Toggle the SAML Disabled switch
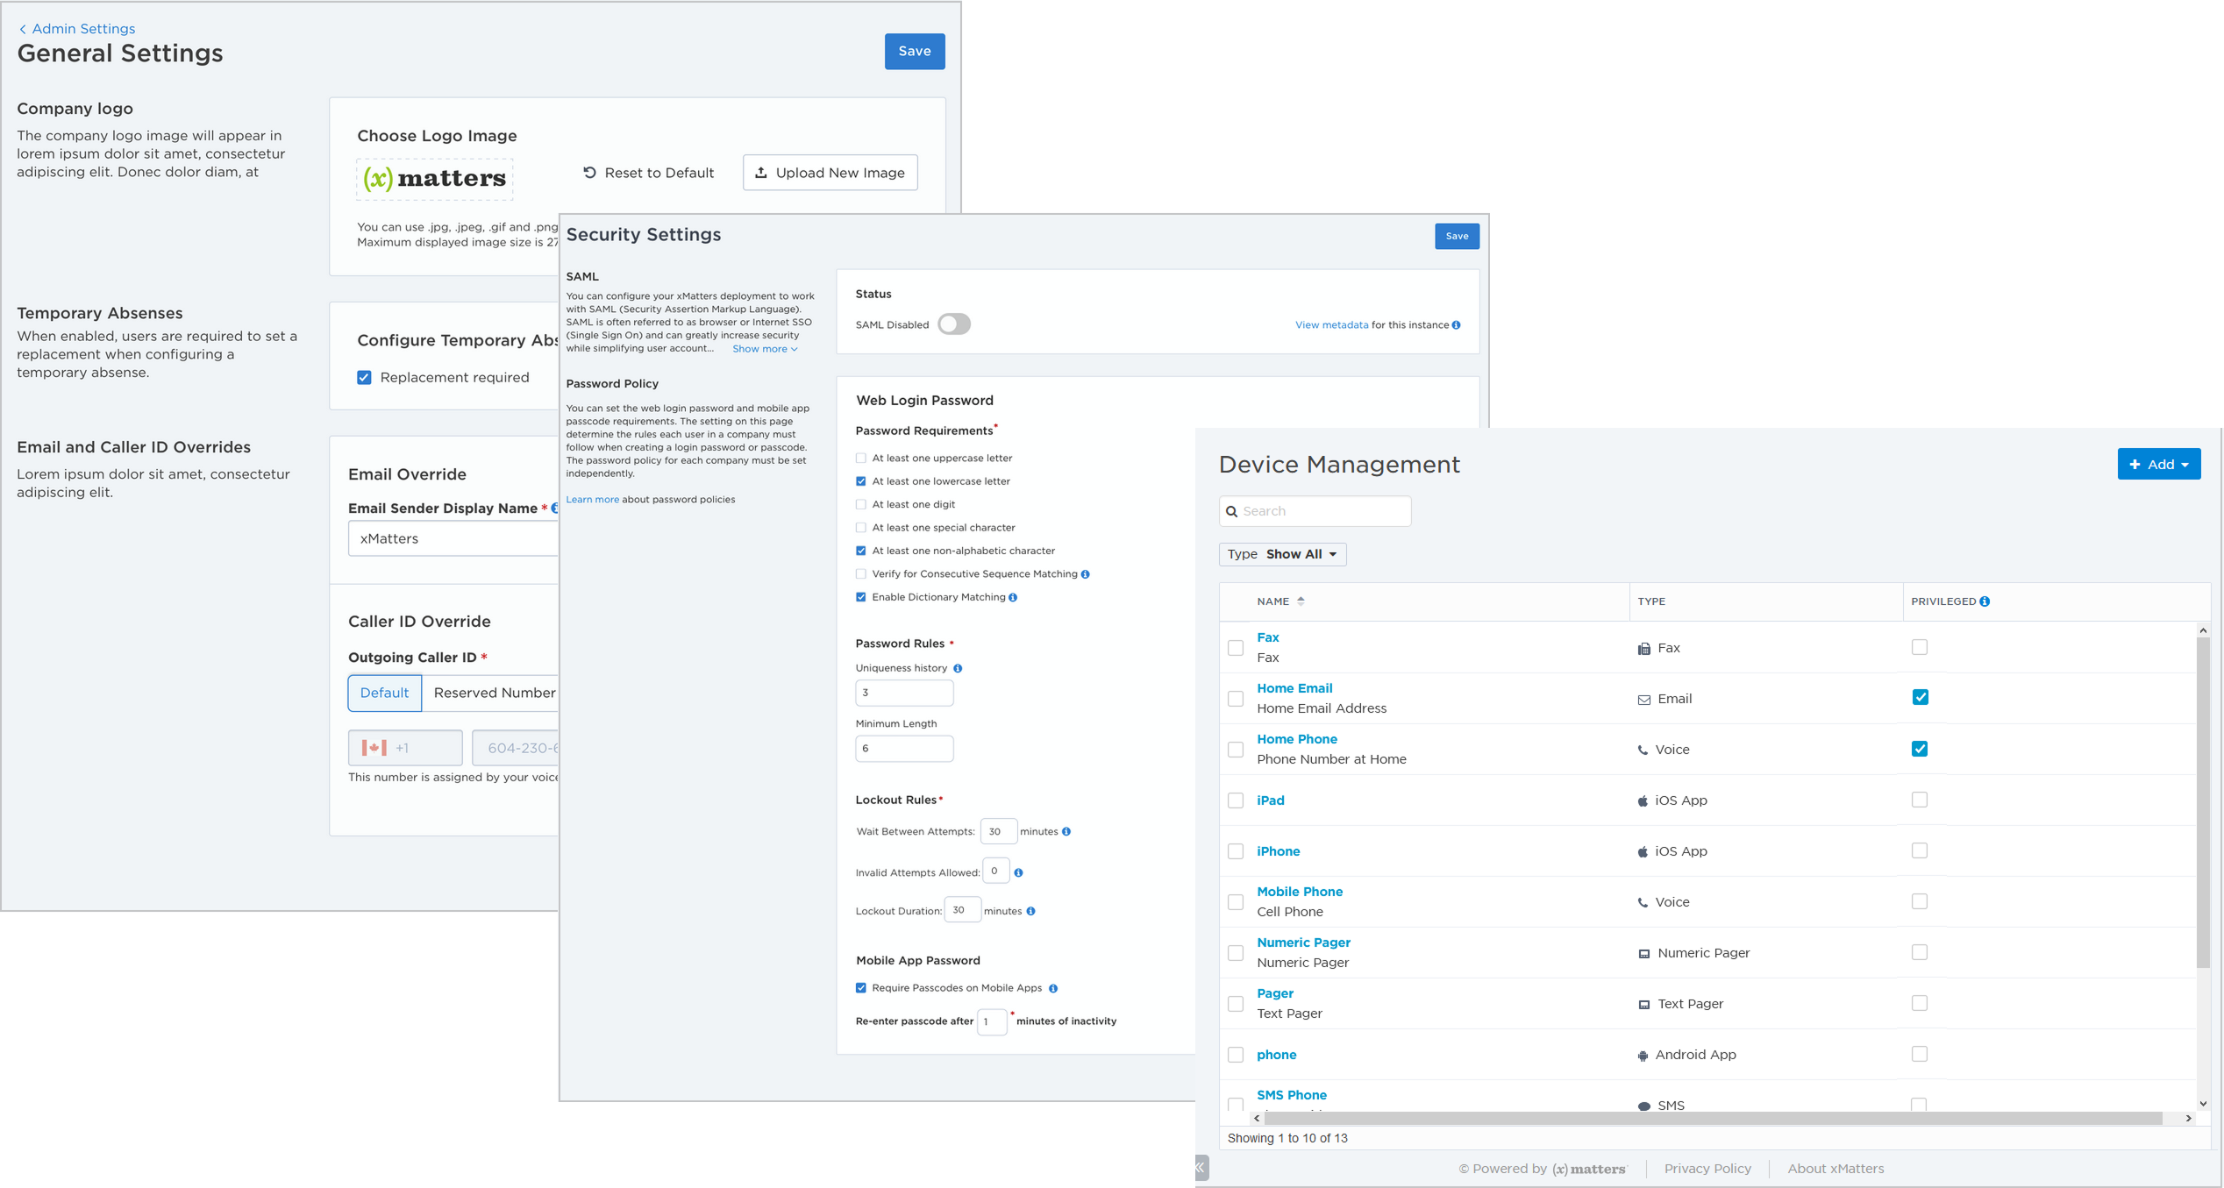Image resolution: width=2224 pixels, height=1188 pixels. click(953, 324)
